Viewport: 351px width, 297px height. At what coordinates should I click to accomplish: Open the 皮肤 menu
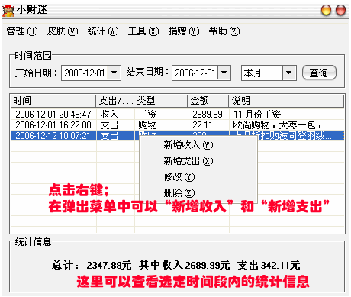point(63,31)
